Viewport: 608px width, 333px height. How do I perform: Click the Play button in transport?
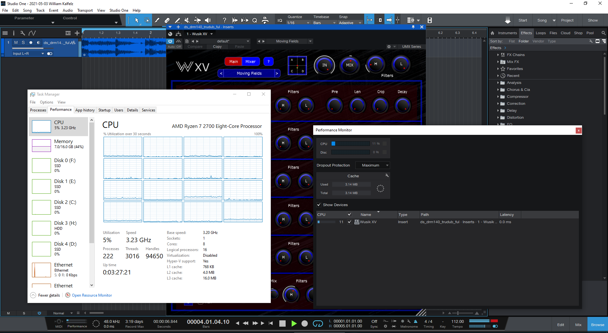pyautogui.click(x=294, y=323)
